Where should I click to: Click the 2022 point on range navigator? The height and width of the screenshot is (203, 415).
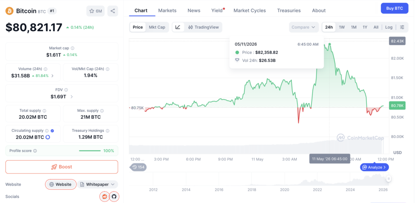[x=317, y=190]
